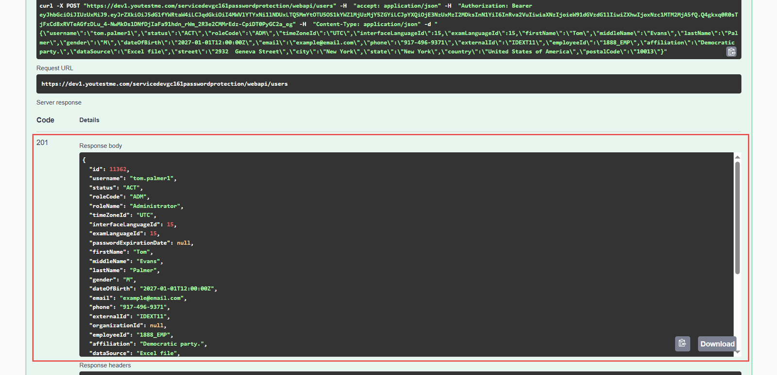Click the "Request URL" label
Viewport: 777px width, 375px height.
[55, 68]
